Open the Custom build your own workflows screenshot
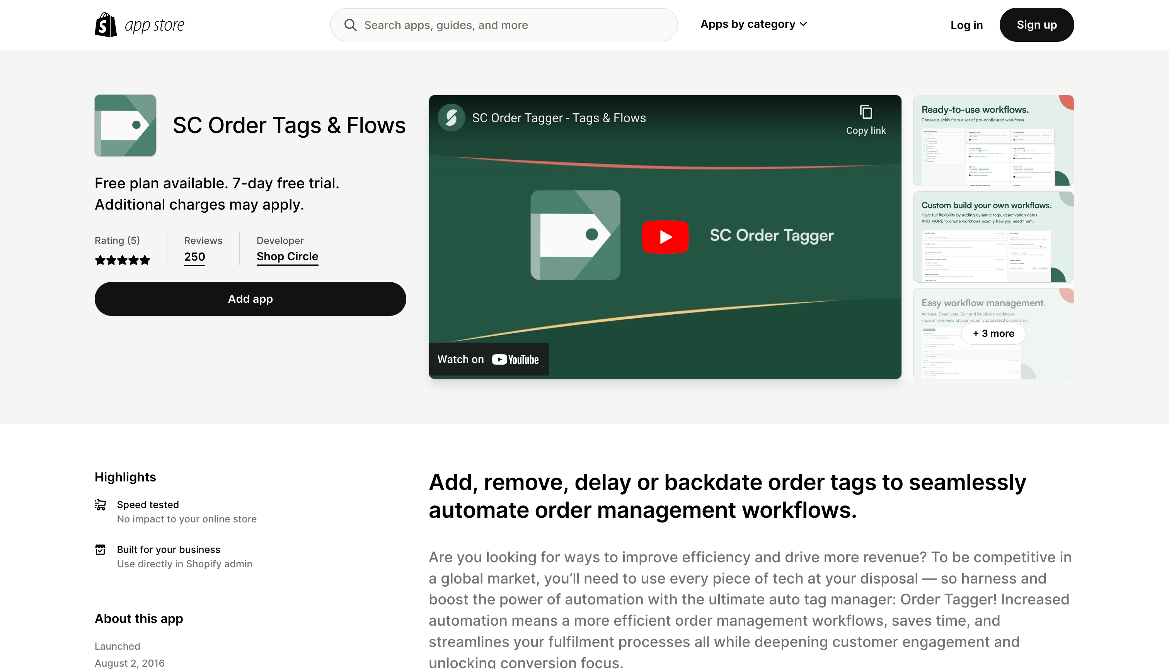Screen dimensions: 1169x669 tap(993, 237)
